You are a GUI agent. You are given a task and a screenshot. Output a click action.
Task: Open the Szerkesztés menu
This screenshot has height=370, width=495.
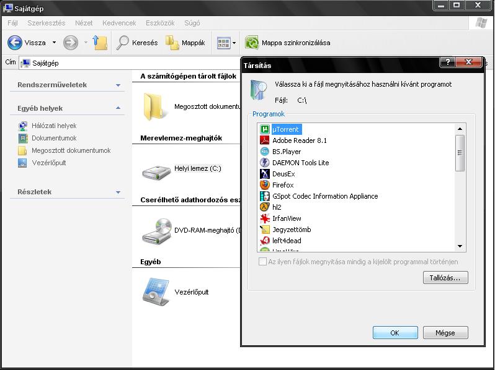tap(47, 23)
